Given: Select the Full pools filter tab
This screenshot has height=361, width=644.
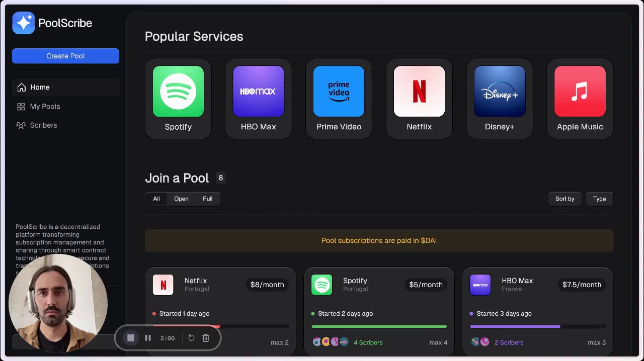Looking at the screenshot, I should (x=208, y=199).
